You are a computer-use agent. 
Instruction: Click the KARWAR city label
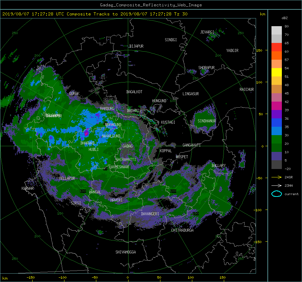[28, 188]
